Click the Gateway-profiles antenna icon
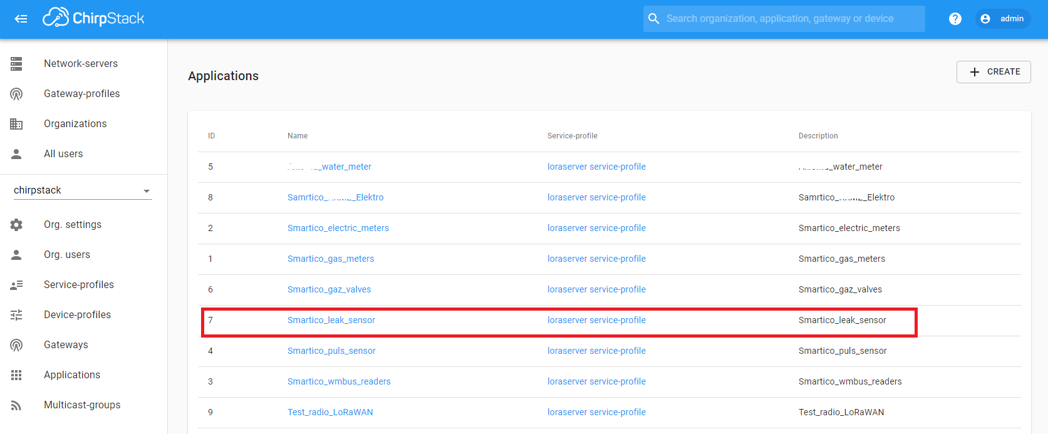 (x=16, y=94)
